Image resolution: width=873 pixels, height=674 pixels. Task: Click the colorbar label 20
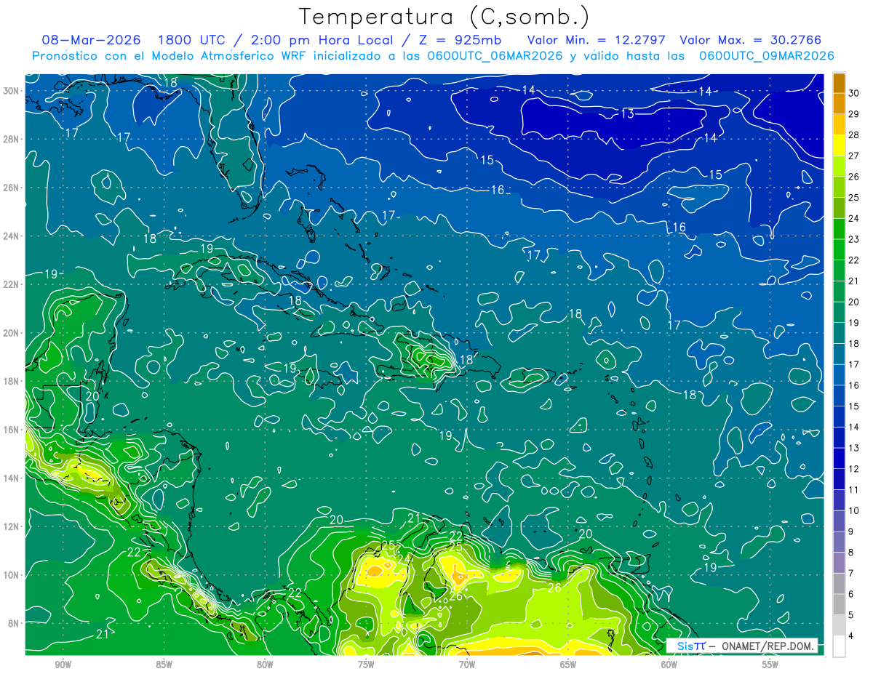pos(854,302)
